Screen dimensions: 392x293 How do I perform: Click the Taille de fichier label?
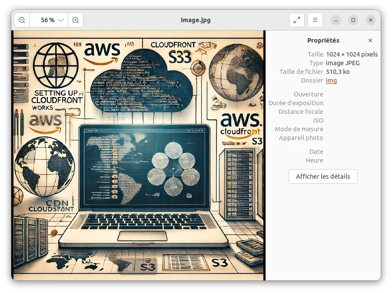point(301,72)
